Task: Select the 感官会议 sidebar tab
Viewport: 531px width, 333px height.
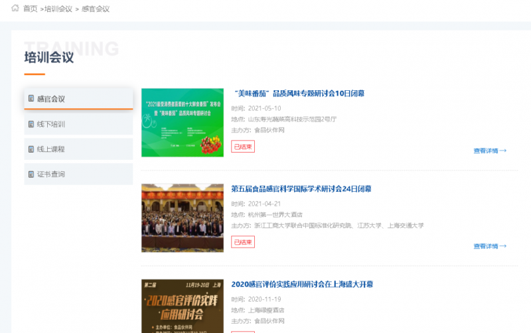Action: [x=78, y=99]
